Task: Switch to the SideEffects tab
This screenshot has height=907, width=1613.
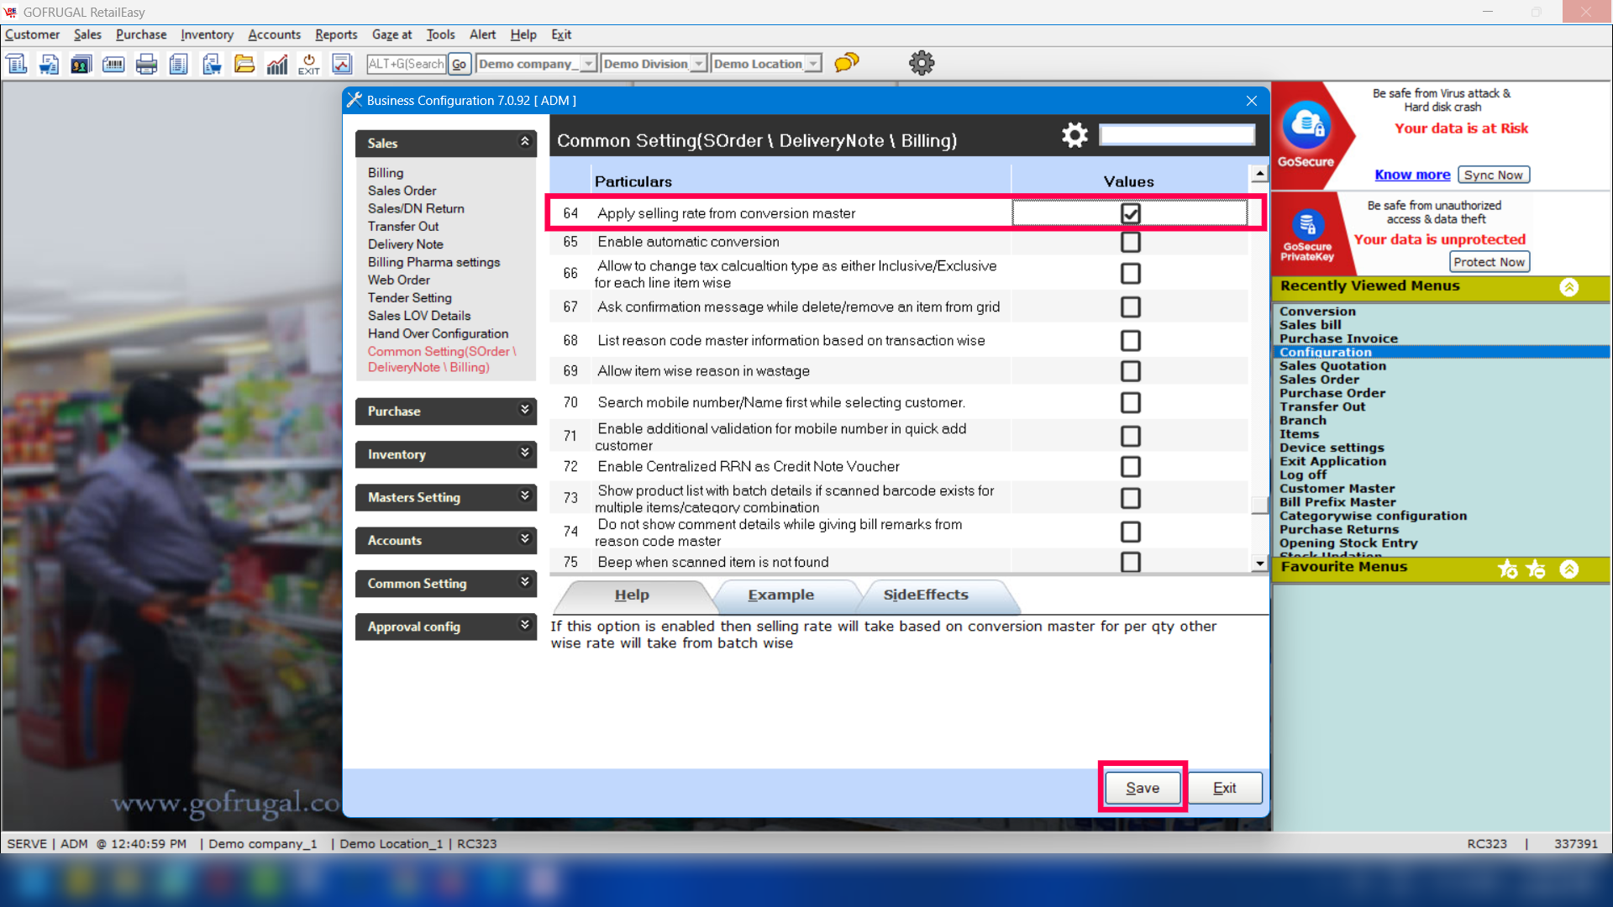Action: click(x=926, y=595)
